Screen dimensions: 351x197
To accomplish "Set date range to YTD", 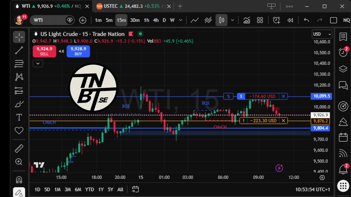I will (89, 189).
